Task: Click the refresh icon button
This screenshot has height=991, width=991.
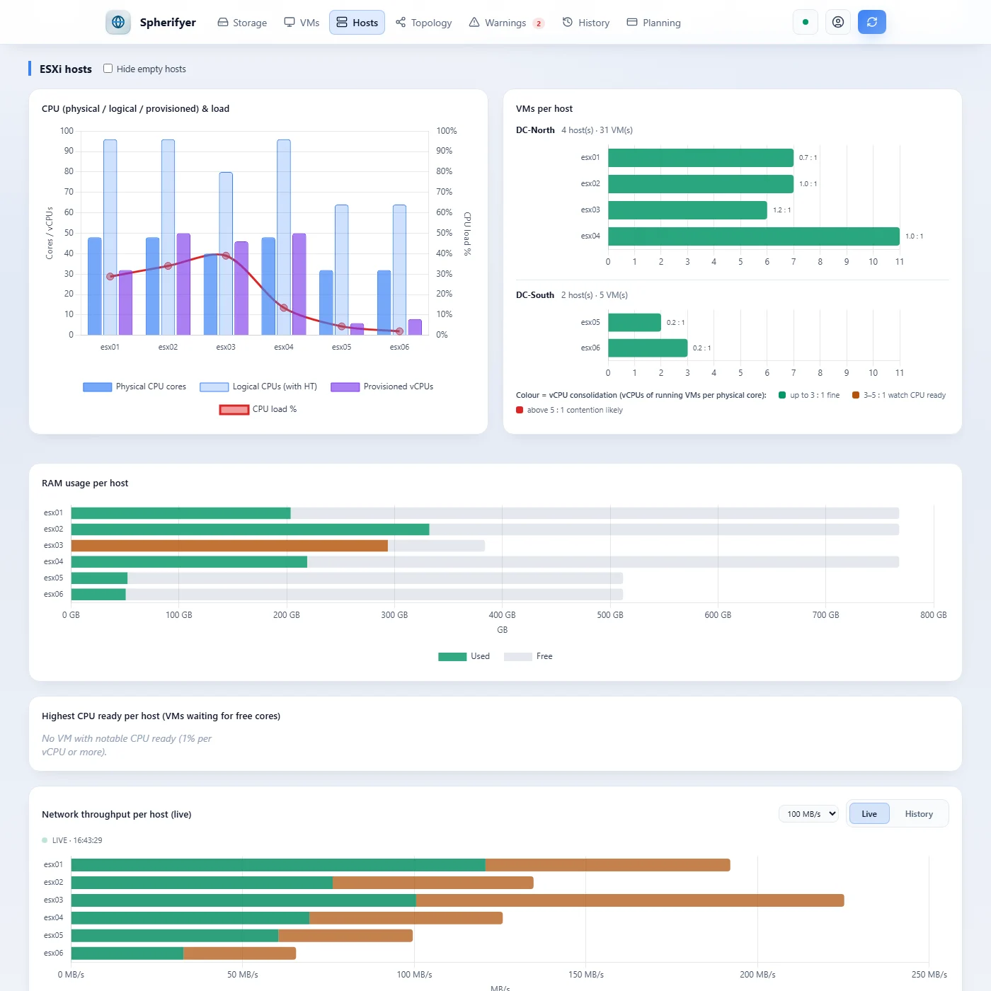Action: (872, 22)
